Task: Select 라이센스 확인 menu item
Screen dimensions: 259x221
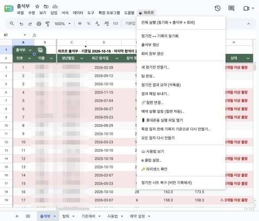Action: coord(181,169)
